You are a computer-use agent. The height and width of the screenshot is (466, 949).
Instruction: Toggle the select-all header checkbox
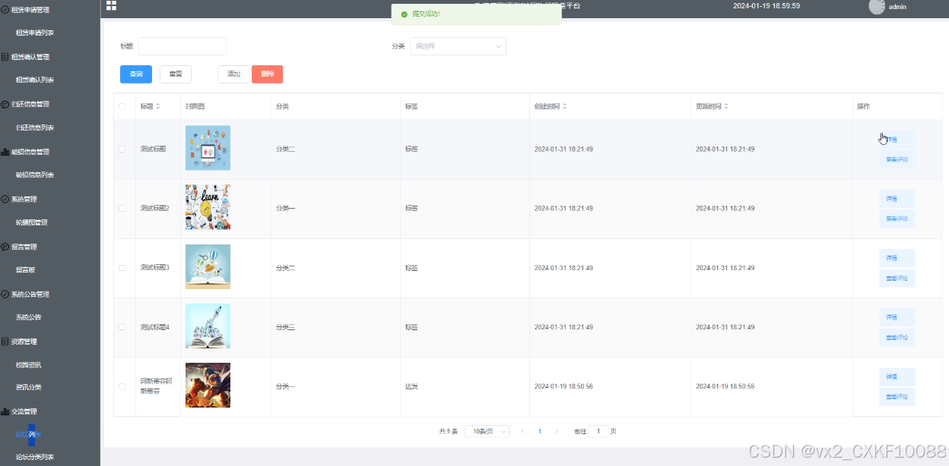click(122, 106)
